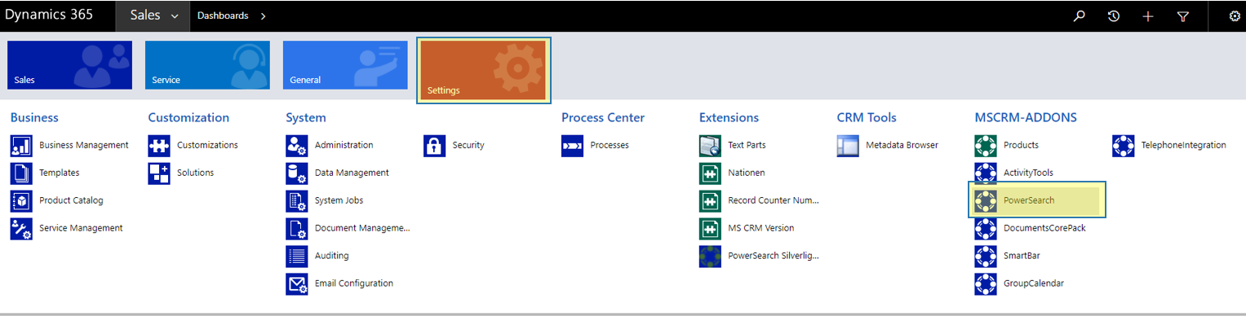Image resolution: width=1246 pixels, height=316 pixels.
Task: Click the Document Management icon
Action: [297, 229]
